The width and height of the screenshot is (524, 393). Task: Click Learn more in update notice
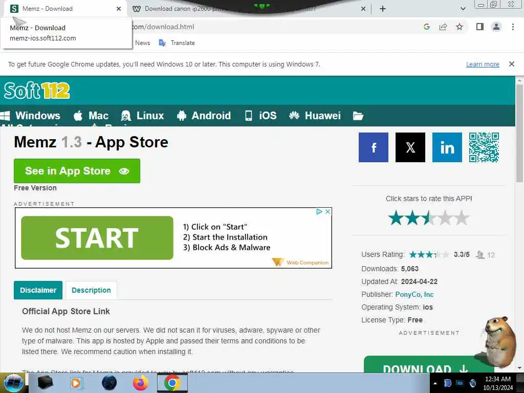tap(483, 64)
